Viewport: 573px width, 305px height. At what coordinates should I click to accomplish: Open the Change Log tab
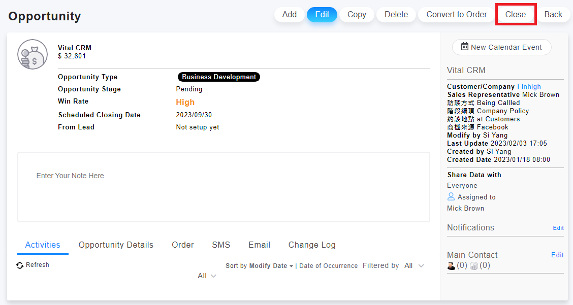point(312,245)
